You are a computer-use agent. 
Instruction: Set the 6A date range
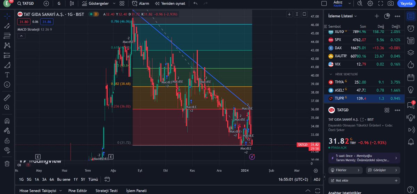click(52, 179)
